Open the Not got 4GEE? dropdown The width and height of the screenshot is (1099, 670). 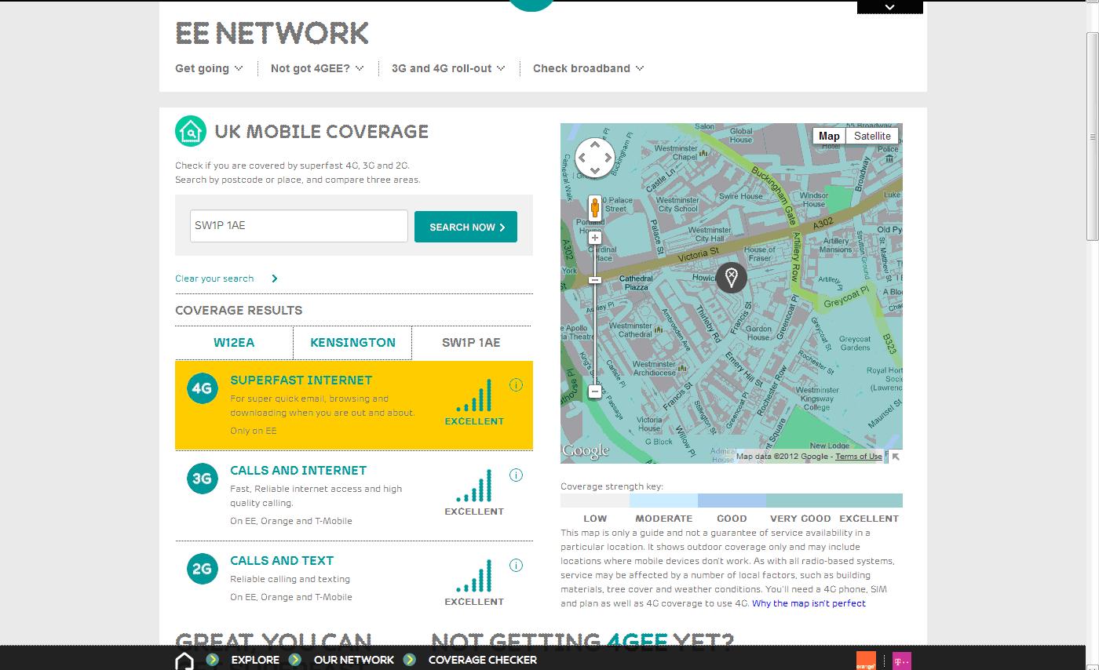316,68
